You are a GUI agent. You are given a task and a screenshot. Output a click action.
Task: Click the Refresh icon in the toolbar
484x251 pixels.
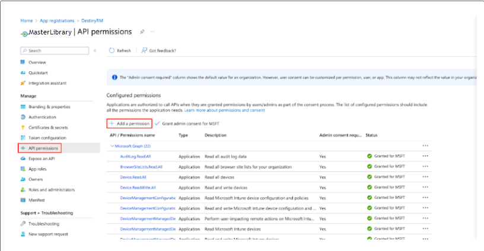[112, 50]
